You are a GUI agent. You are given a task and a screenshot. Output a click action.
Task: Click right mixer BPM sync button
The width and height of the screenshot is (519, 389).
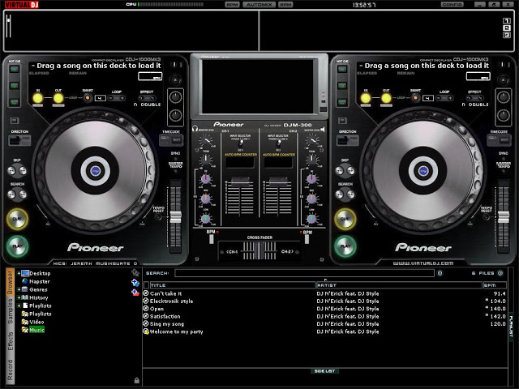click(307, 239)
